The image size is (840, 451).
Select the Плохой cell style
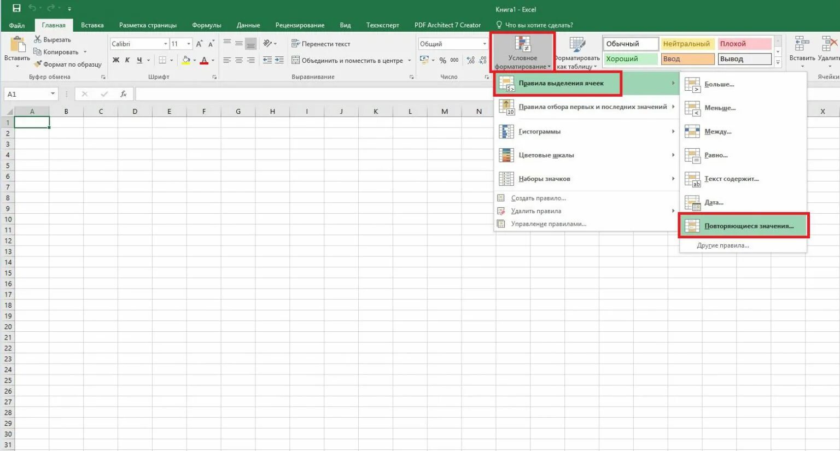tap(744, 44)
